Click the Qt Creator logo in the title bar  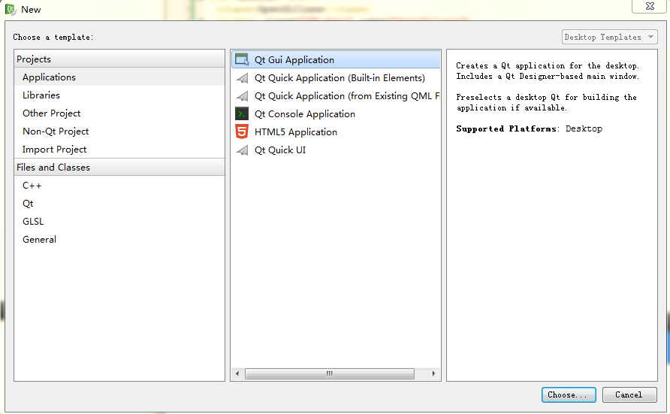point(11,10)
